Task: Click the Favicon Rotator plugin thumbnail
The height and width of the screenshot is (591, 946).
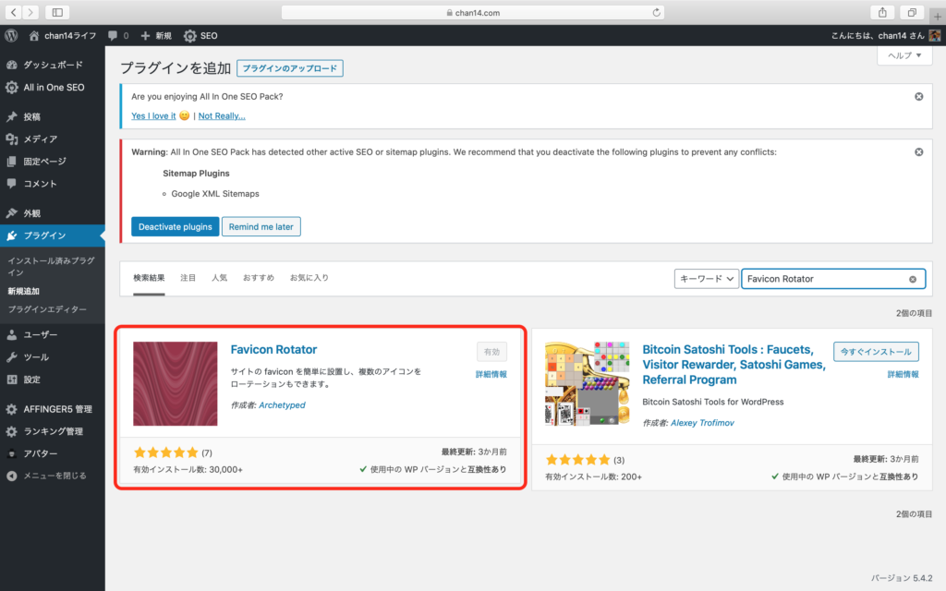Action: tap(176, 383)
